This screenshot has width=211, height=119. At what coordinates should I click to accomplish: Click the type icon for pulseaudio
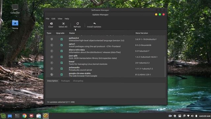(52, 69)
